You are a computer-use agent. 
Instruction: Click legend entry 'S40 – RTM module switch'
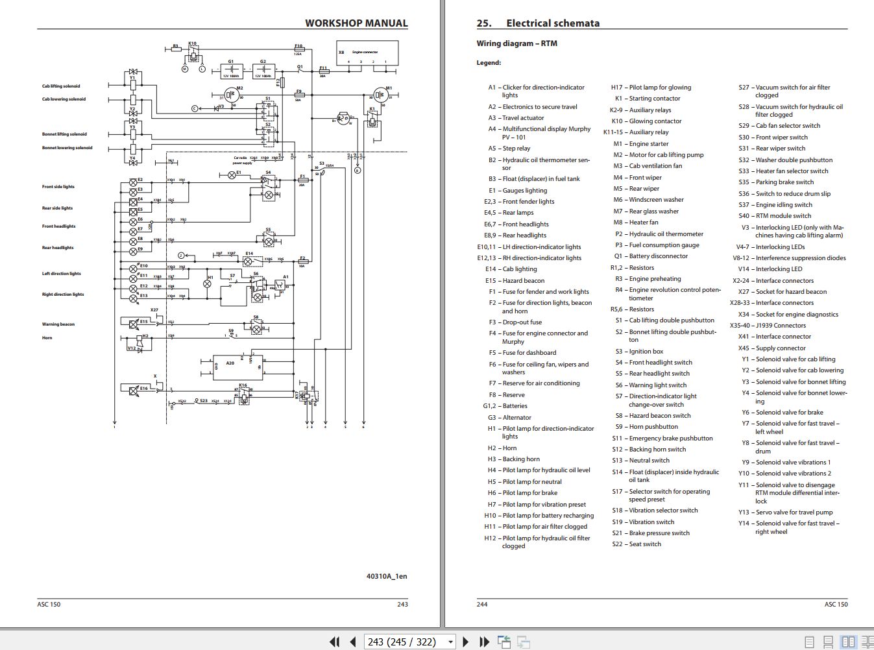click(775, 216)
